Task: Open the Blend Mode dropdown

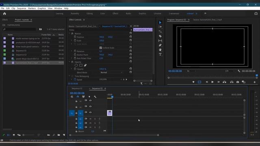Action: click(111, 73)
